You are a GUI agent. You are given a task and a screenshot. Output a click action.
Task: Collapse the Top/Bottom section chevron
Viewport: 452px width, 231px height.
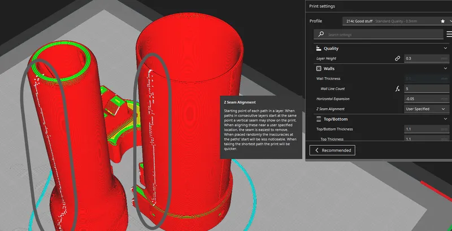tap(445, 119)
